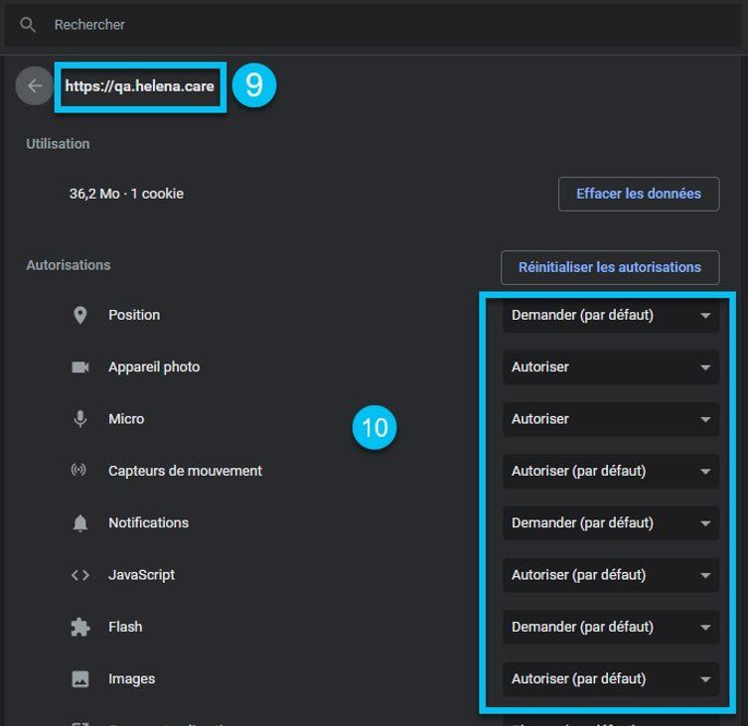Click the Flash puzzle piece icon
This screenshot has width=748, height=726.
tap(80, 627)
